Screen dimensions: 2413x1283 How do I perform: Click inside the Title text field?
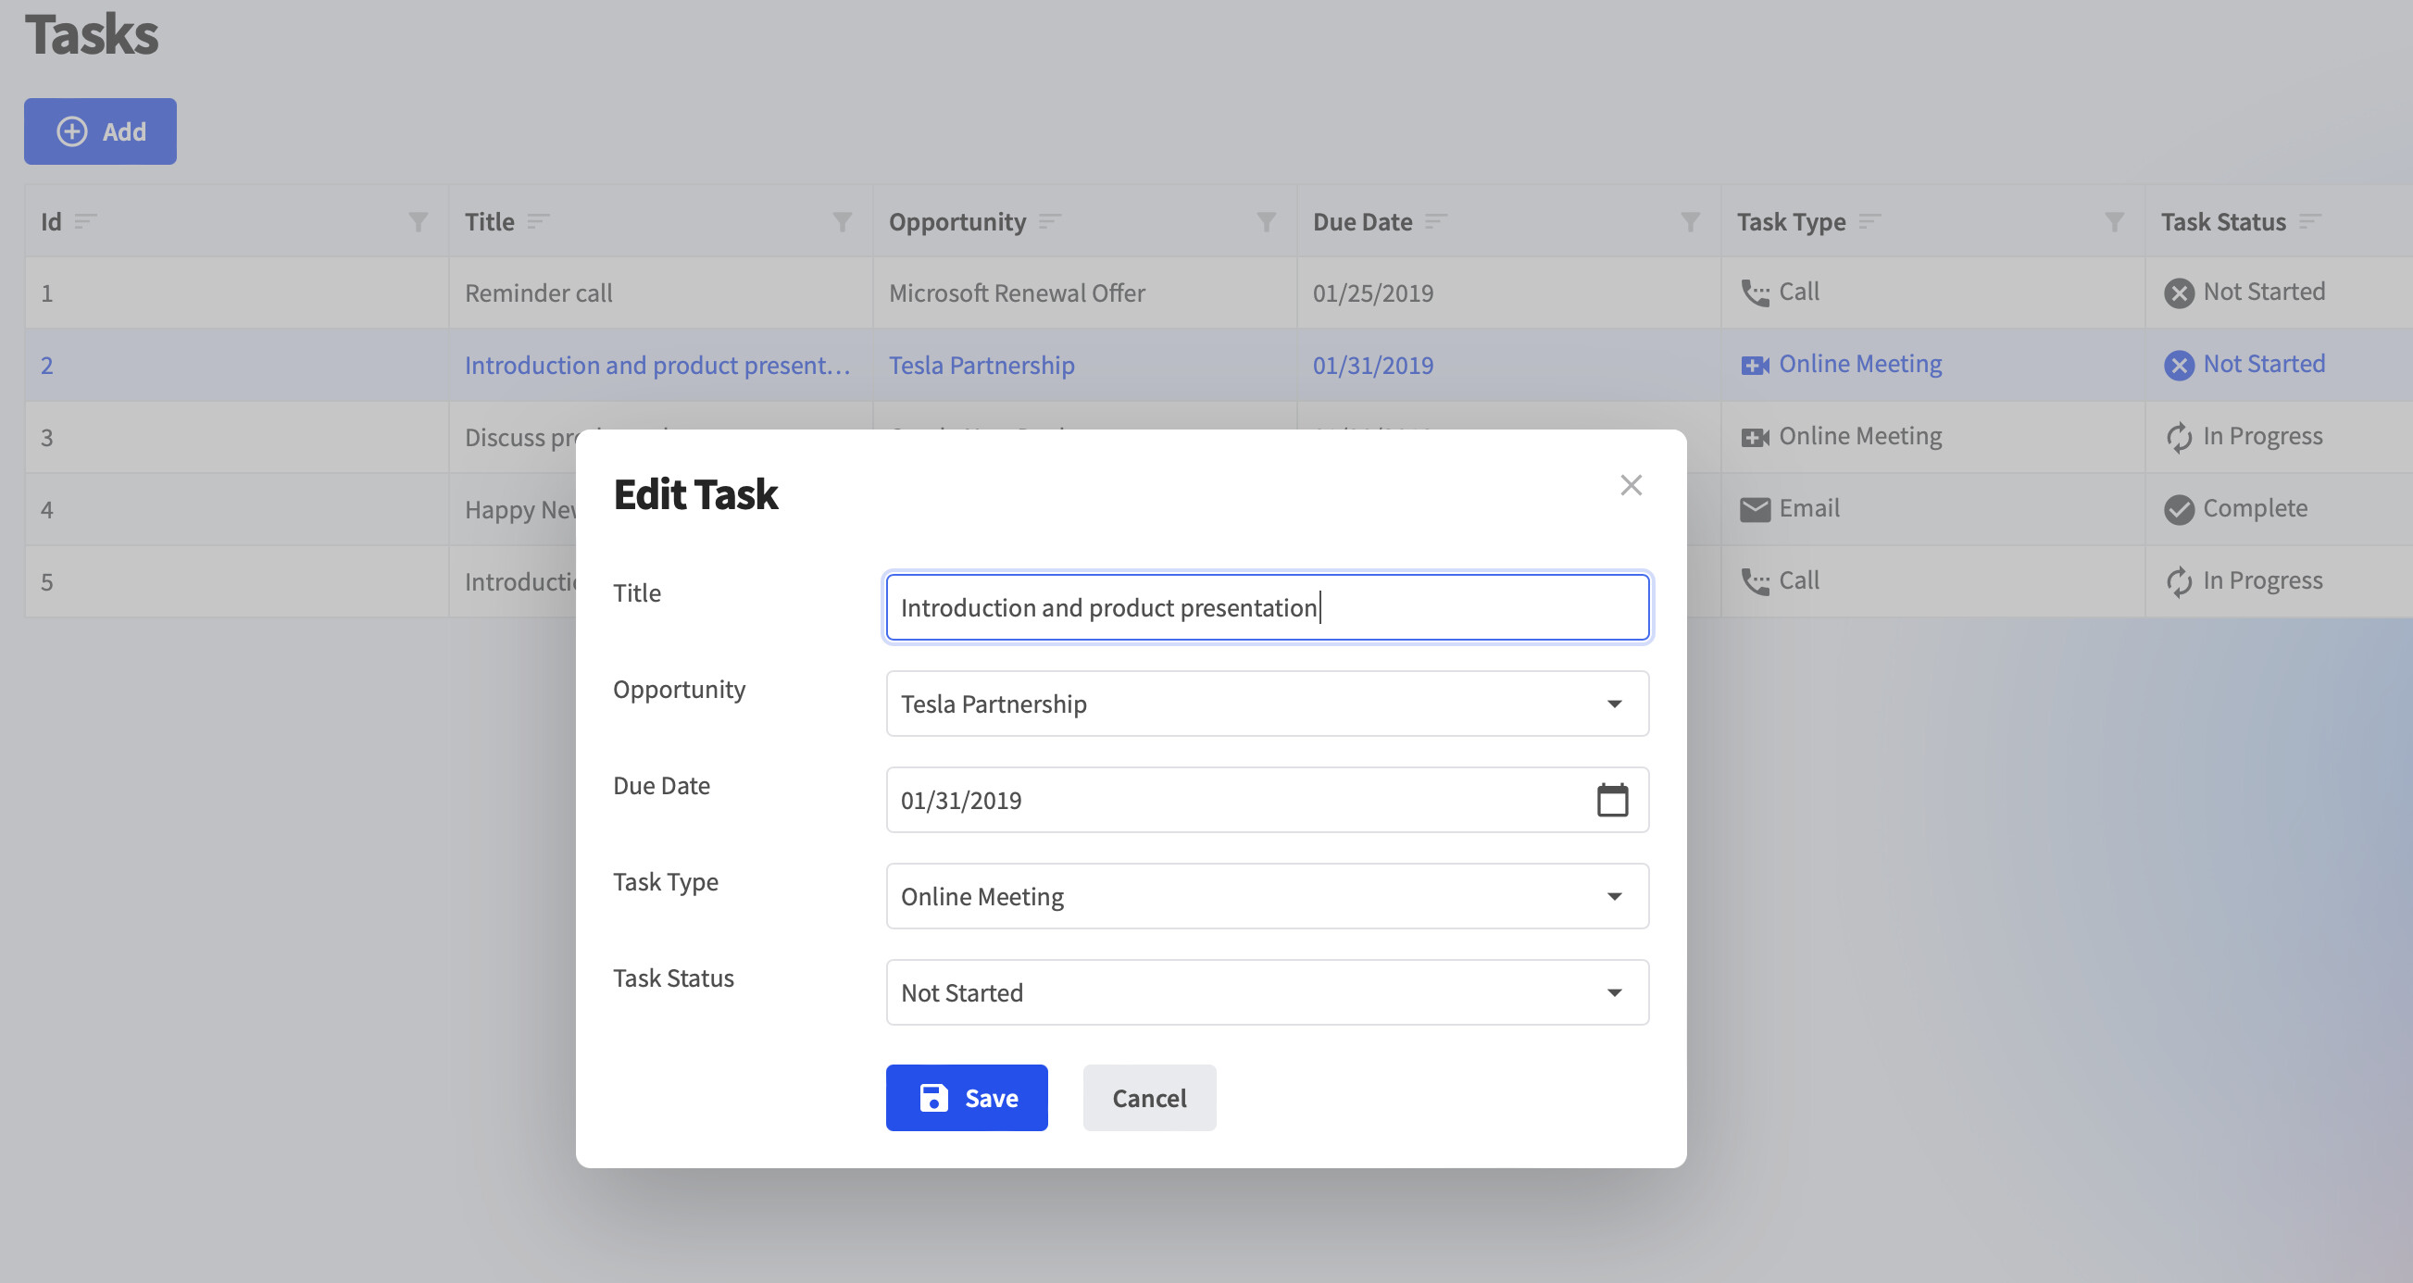1267,607
